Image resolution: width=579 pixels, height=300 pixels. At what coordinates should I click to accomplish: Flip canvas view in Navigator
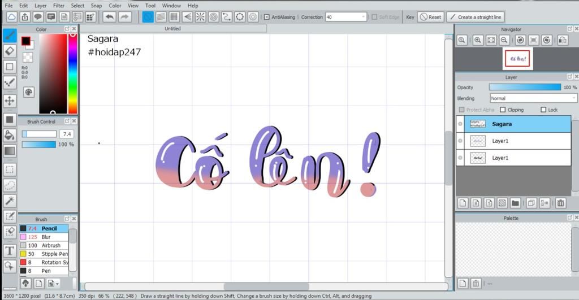[x=563, y=40]
